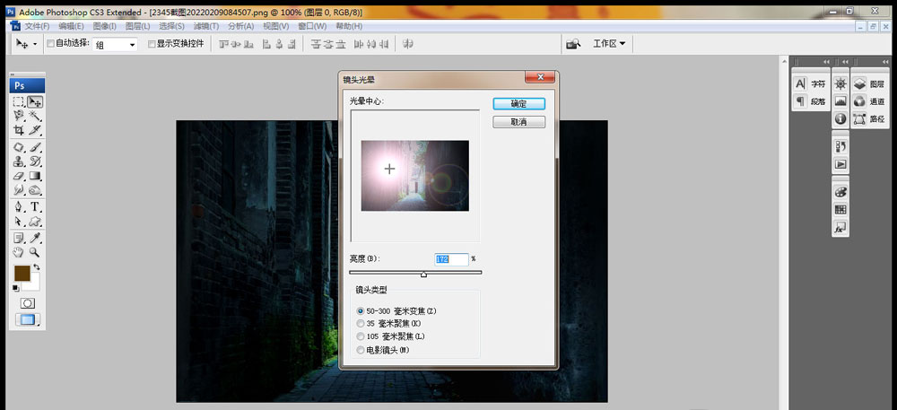Select the Move tool in toolbox
Viewport: 897px width, 410px height.
tap(36, 101)
